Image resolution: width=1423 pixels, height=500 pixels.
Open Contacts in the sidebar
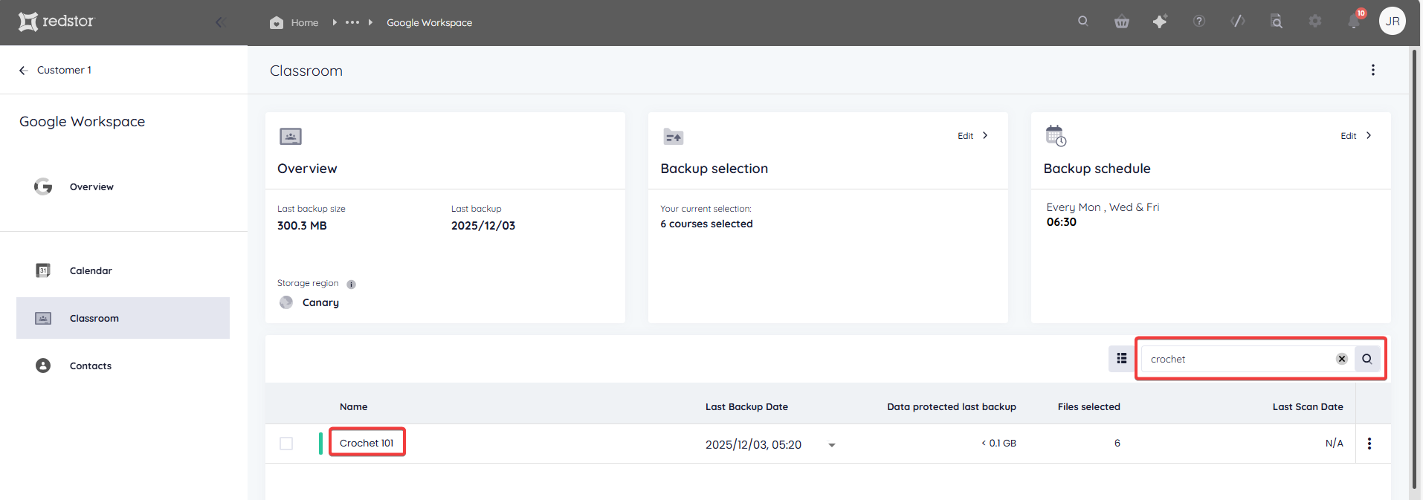[x=91, y=366]
